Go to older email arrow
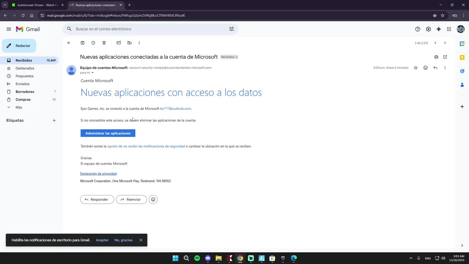This screenshot has width=469, height=264. (x=445, y=43)
